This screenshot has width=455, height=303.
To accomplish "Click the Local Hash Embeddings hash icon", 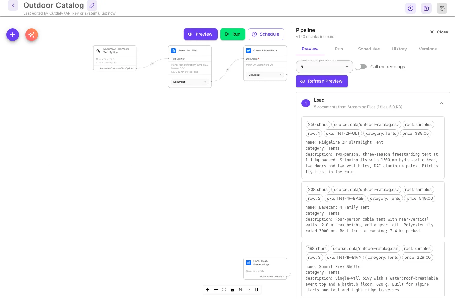I will point(249,263).
